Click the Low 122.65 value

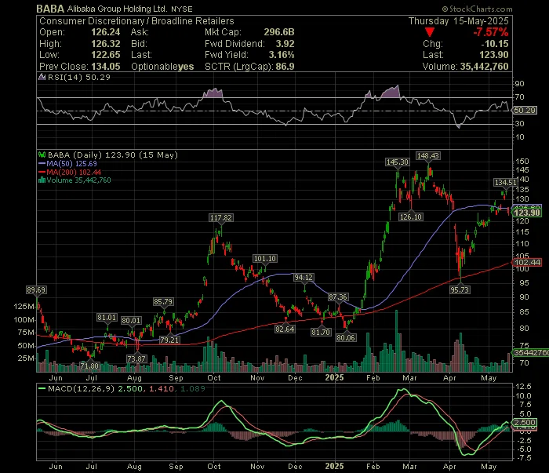click(105, 55)
